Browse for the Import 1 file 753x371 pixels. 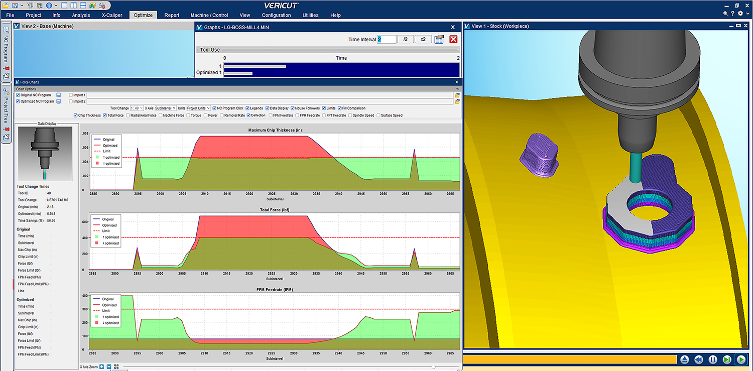pos(457,95)
